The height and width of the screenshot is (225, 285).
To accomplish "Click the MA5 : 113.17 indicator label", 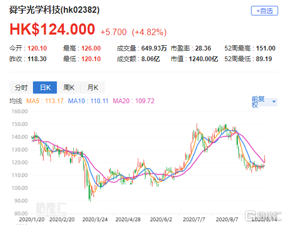I will pos(45,101).
